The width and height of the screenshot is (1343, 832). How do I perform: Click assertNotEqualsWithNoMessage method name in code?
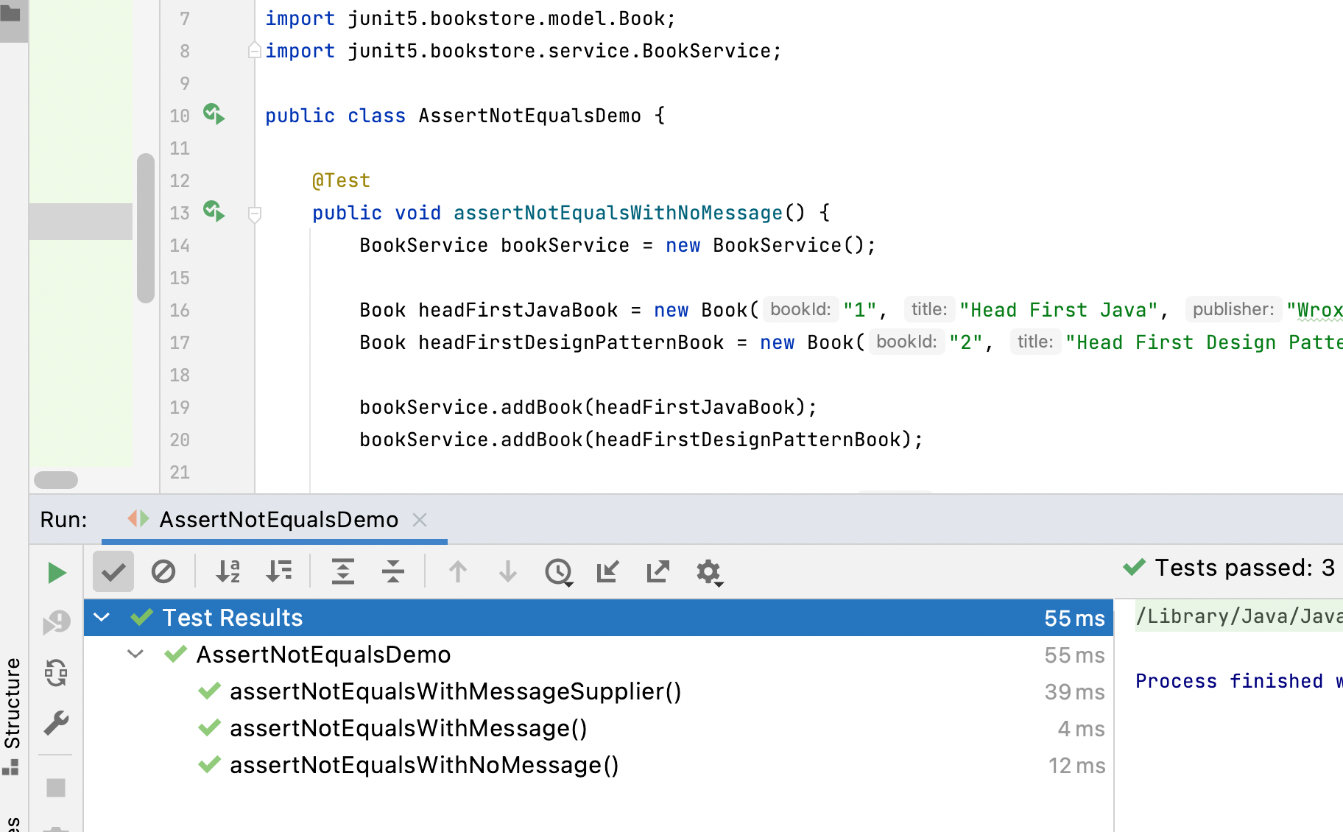click(618, 213)
